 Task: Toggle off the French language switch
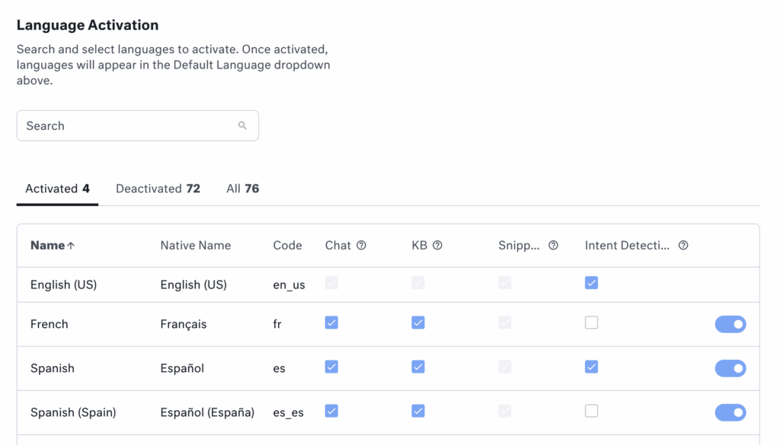click(x=730, y=325)
